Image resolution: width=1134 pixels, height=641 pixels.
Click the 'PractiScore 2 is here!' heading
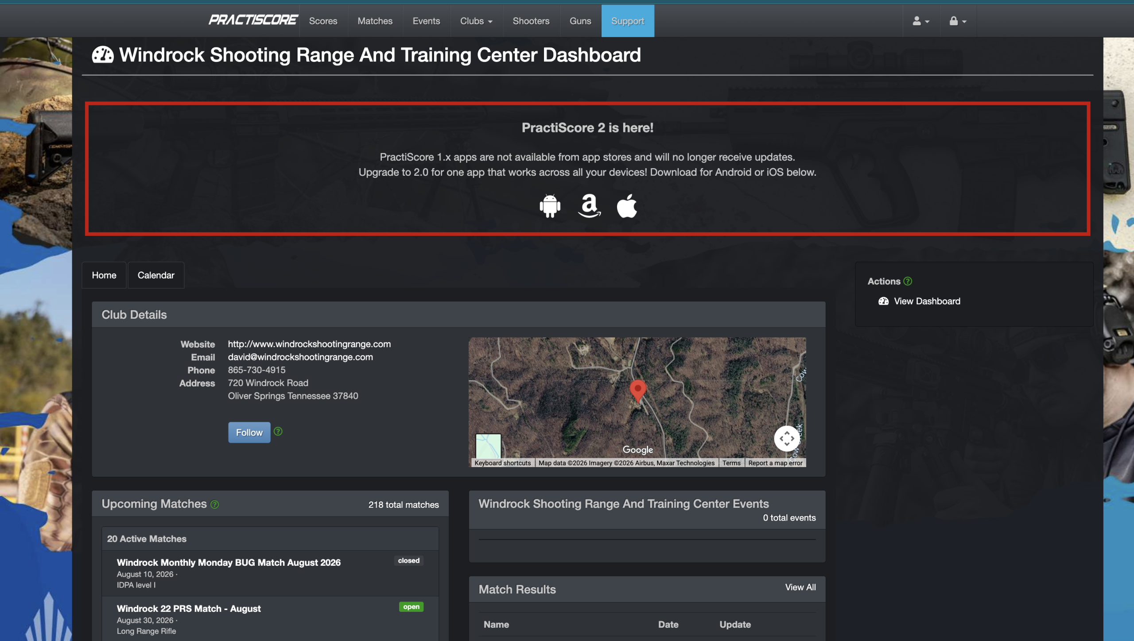coord(587,127)
